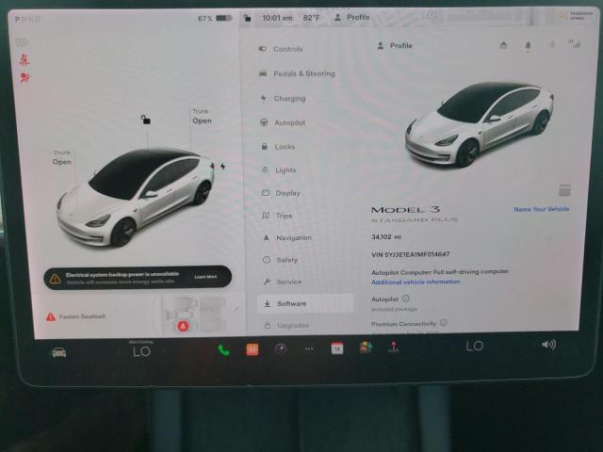Tap the passenger airbag indicator
Viewport: 603px width, 452px height.
(x=576, y=16)
